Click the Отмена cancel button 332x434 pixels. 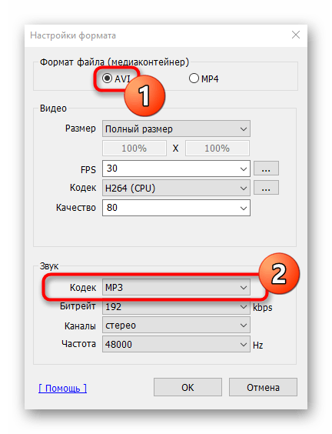(263, 387)
